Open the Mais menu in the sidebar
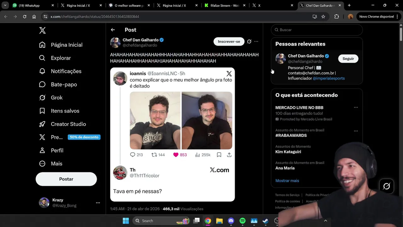 tap(50, 164)
